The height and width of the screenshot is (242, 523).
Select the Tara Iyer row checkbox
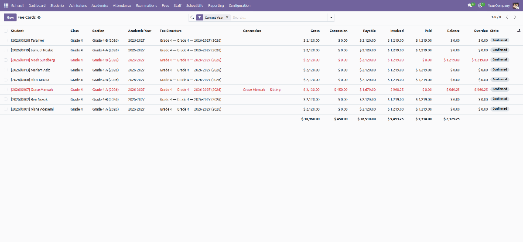coord(5,40)
